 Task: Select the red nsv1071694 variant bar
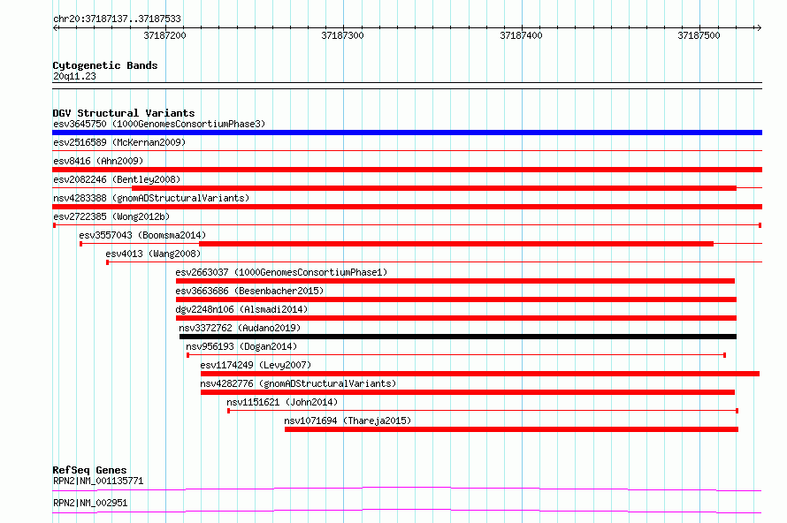pos(511,429)
